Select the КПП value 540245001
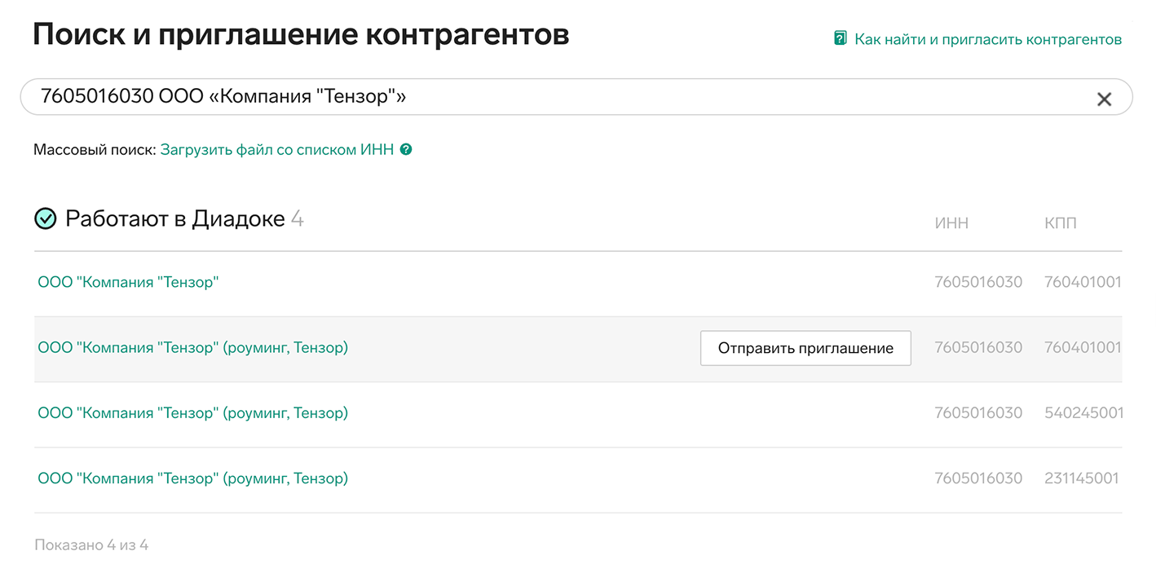The height and width of the screenshot is (586, 1156). (1083, 413)
